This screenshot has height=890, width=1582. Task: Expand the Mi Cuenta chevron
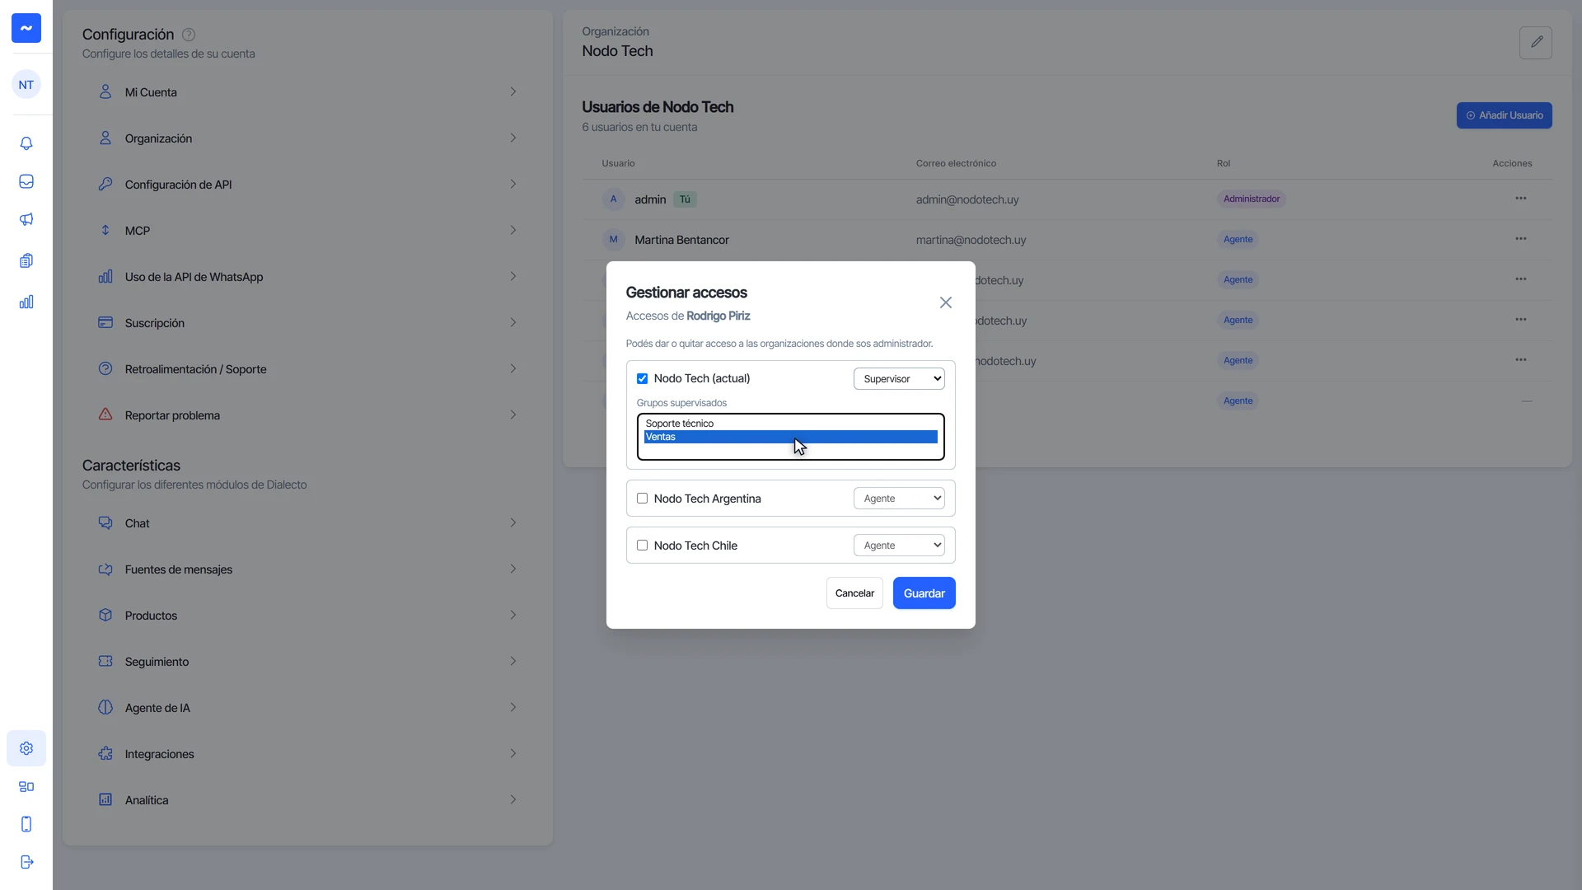coord(513,92)
